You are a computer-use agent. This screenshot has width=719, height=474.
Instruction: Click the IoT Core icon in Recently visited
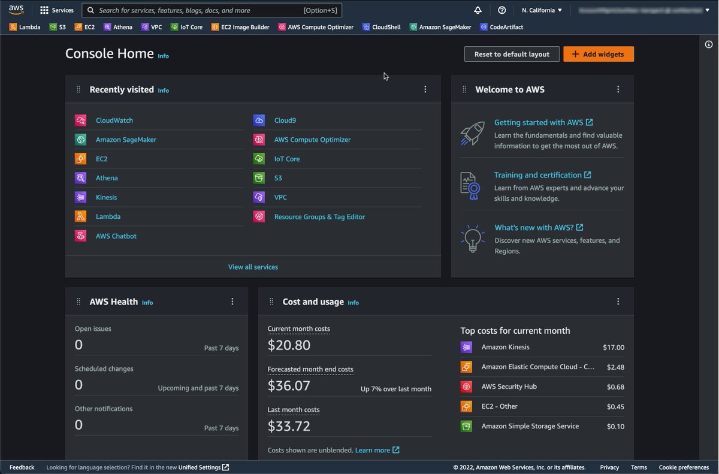pos(259,159)
